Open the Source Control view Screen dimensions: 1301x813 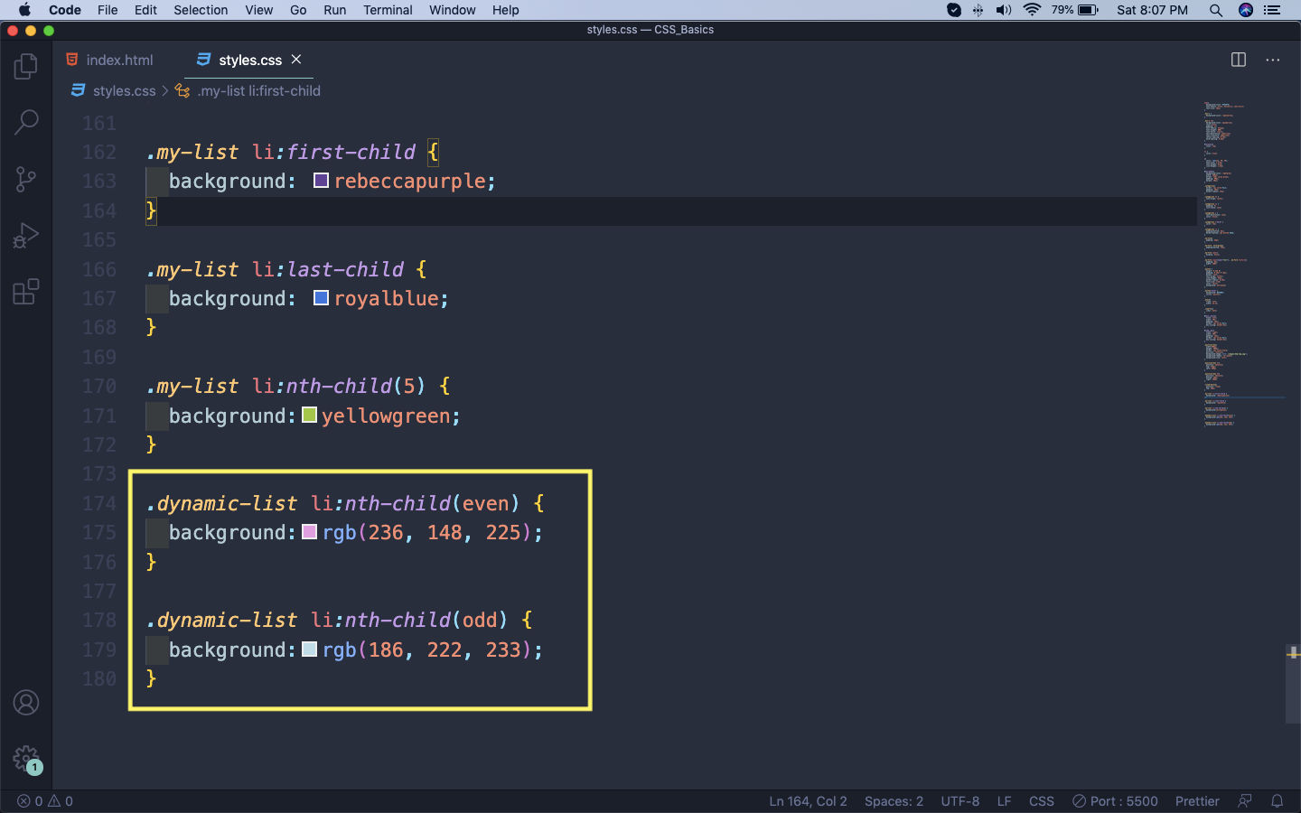point(26,179)
